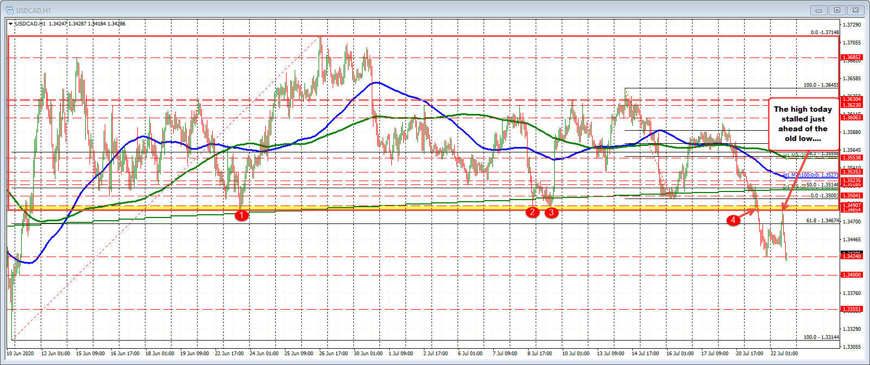The width and height of the screenshot is (870, 365).
Task: Click the 15 Jun 09:00 time axis label
Action: 90,354
